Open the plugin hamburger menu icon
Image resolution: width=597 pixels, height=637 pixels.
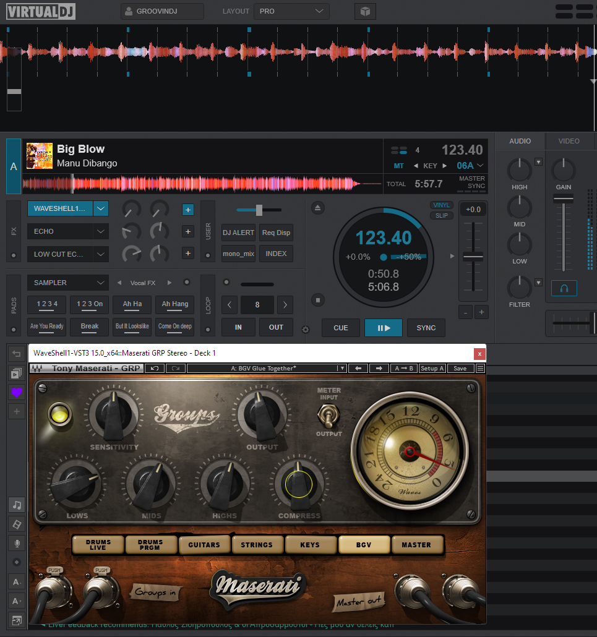480,369
